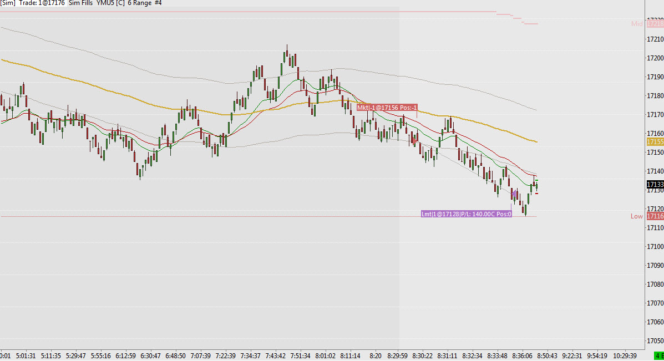664x361 pixels.
Task: Click the 8:29:59 time axis label
Action: 397,356
